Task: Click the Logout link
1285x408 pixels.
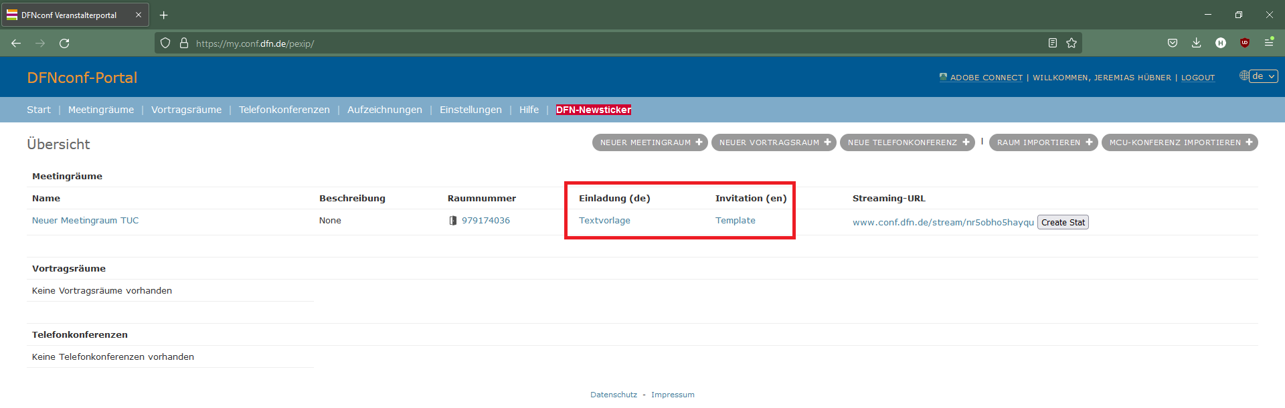Action: (1198, 78)
